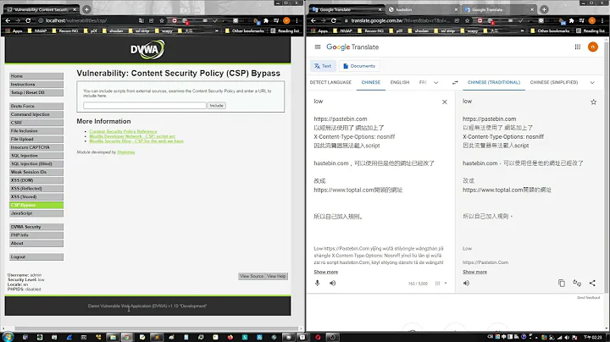Click the View Source button
610x342 pixels.
tap(252, 276)
